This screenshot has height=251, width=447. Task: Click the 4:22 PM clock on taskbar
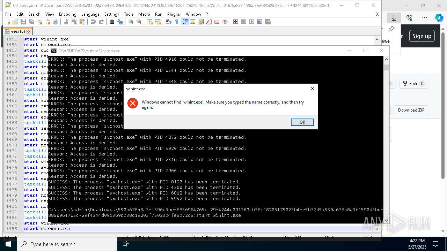pyautogui.click(x=417, y=241)
